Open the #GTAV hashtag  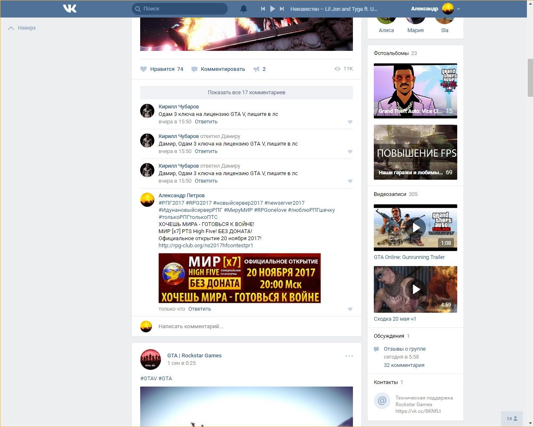point(149,379)
